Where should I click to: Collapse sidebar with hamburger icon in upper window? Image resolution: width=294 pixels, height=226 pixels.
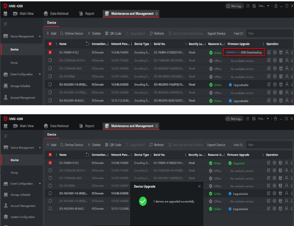click(5, 24)
